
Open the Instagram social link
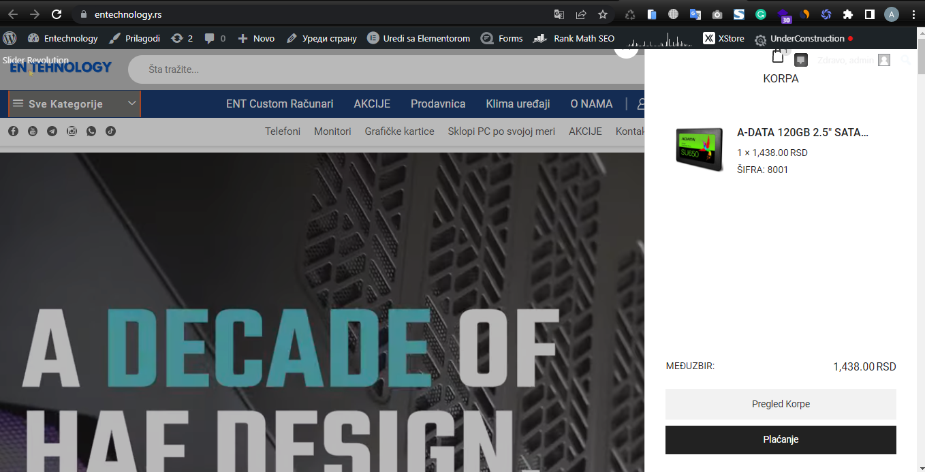coord(72,131)
